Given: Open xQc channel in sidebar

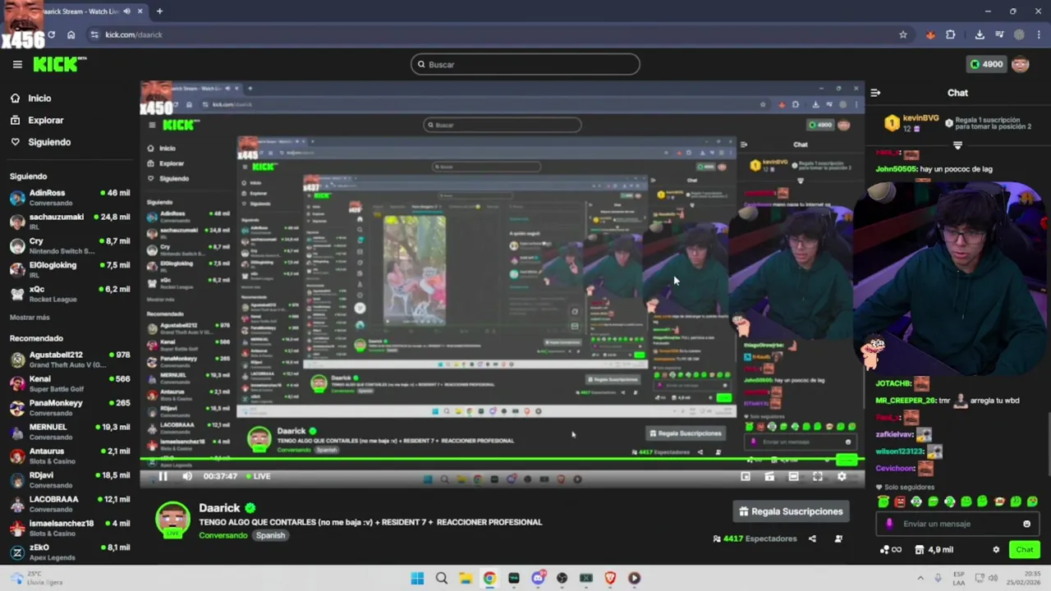Looking at the screenshot, I should 69,294.
